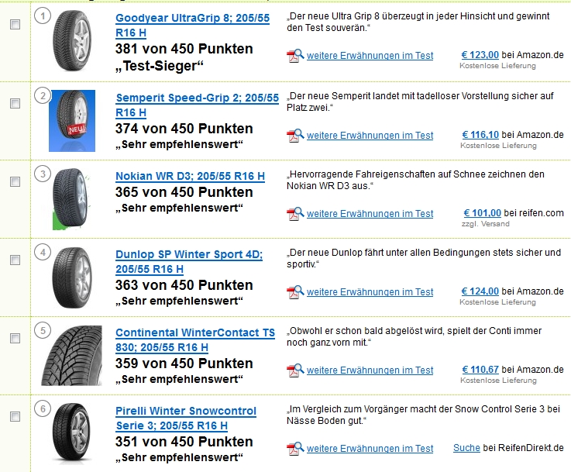The width and height of the screenshot is (571, 472).
Task: Open Continental 'weitere Erwähnungen im Test' link
Action: pos(370,370)
